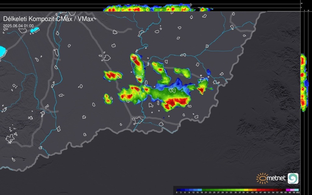This screenshot has height=195, width=312.
Task: Click the isolated small storm cell farthest west
Action: (108, 99)
